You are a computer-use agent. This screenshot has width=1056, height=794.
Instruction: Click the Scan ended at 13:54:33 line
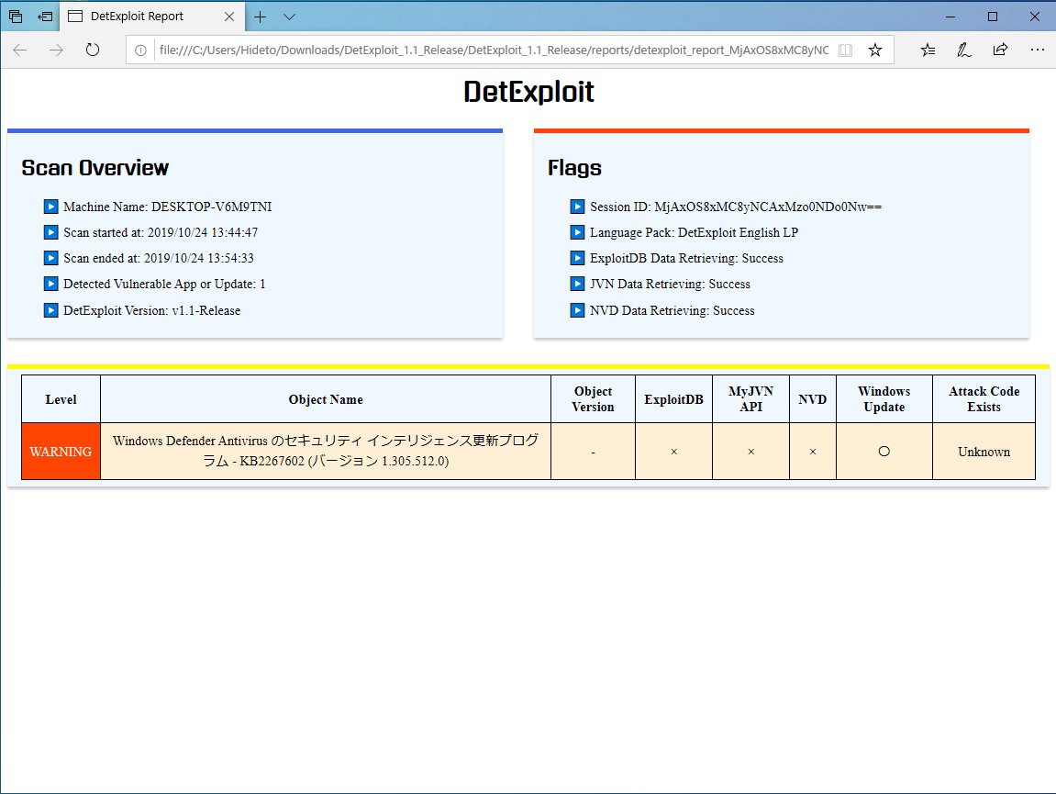[x=159, y=258]
